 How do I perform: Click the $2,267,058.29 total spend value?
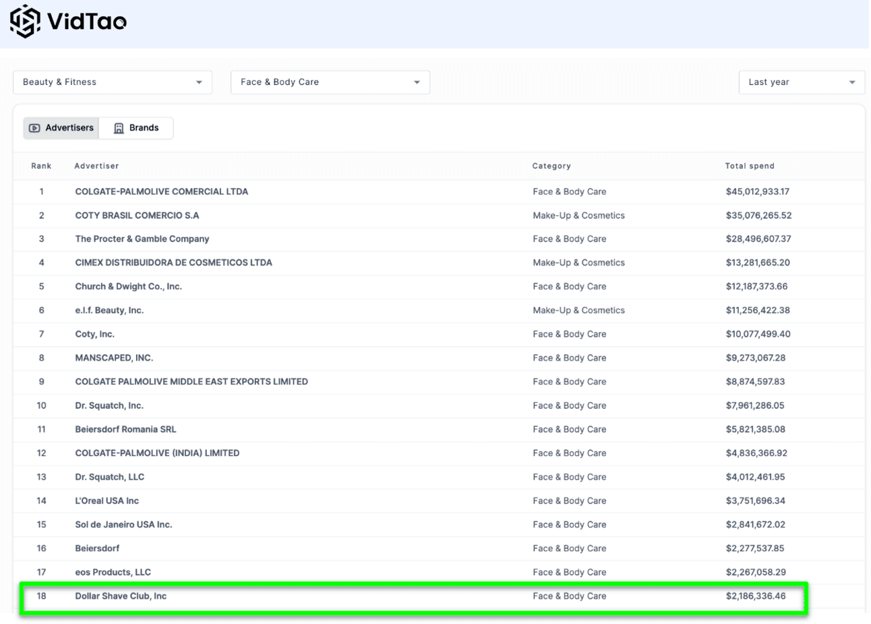[x=756, y=573]
